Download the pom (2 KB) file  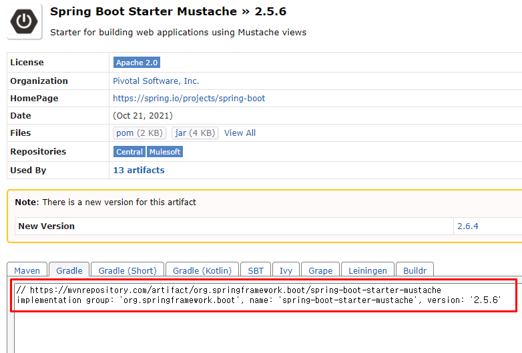(x=139, y=133)
